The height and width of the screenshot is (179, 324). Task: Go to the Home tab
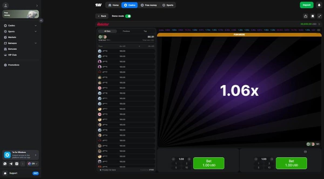click(x=113, y=5)
